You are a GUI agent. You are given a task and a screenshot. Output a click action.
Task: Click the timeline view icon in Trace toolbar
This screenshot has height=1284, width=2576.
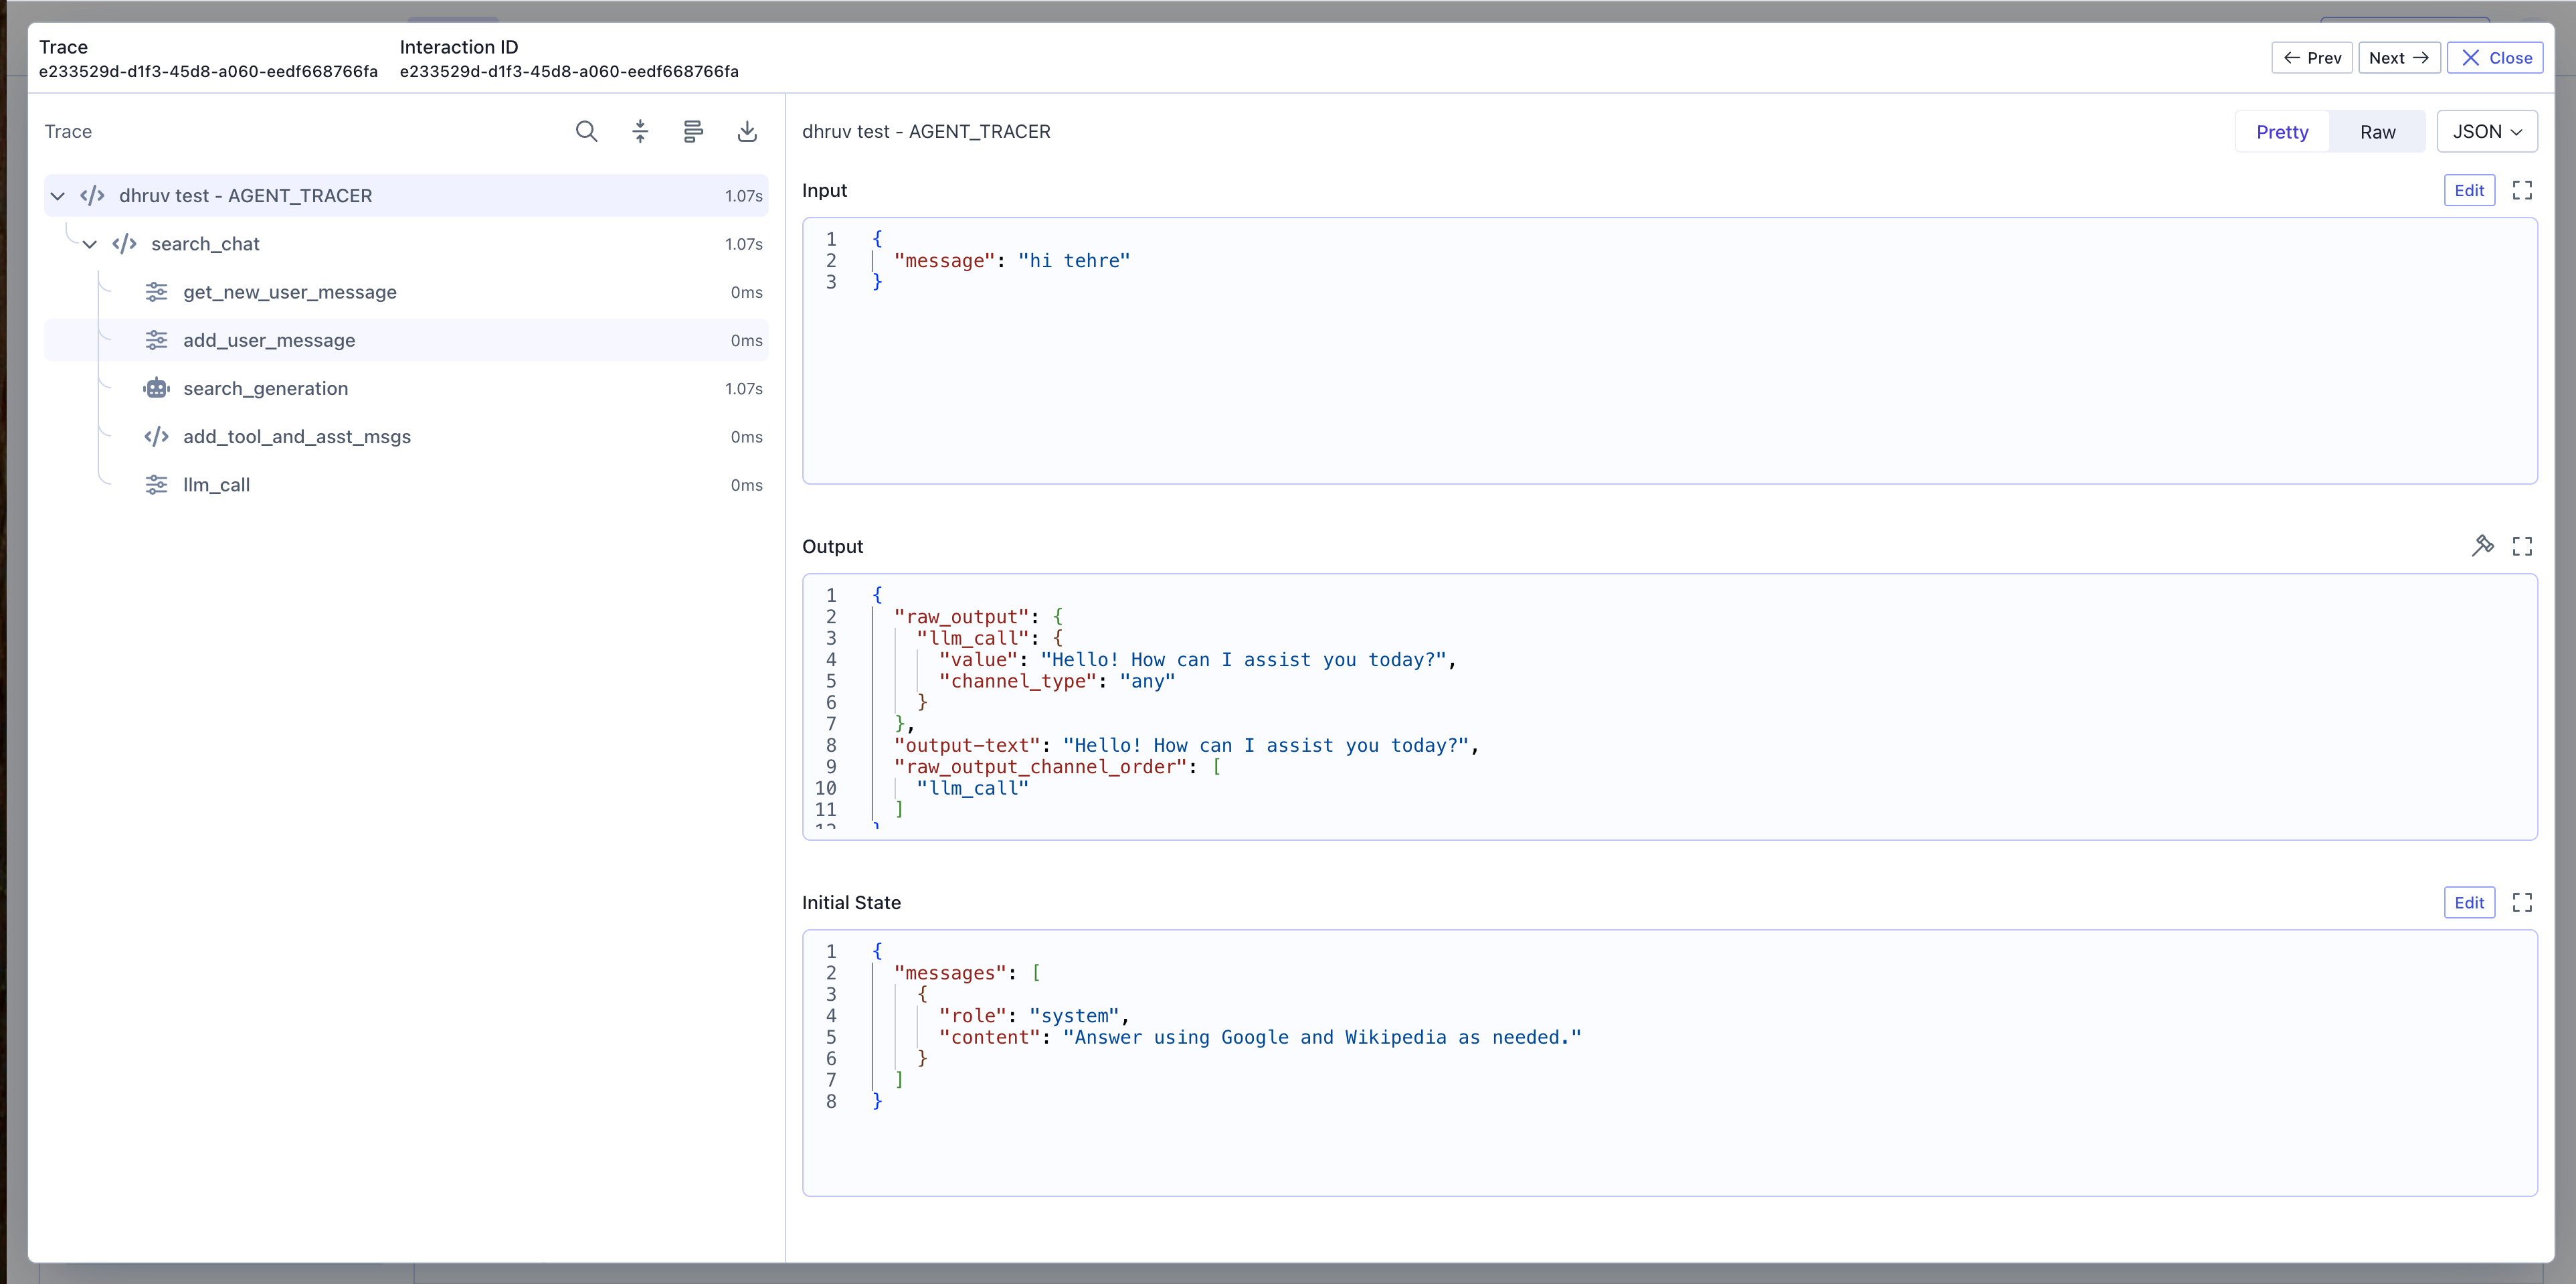click(x=693, y=131)
